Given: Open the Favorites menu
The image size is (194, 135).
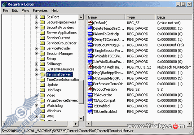Looking at the screenshot, I should click(40, 10).
